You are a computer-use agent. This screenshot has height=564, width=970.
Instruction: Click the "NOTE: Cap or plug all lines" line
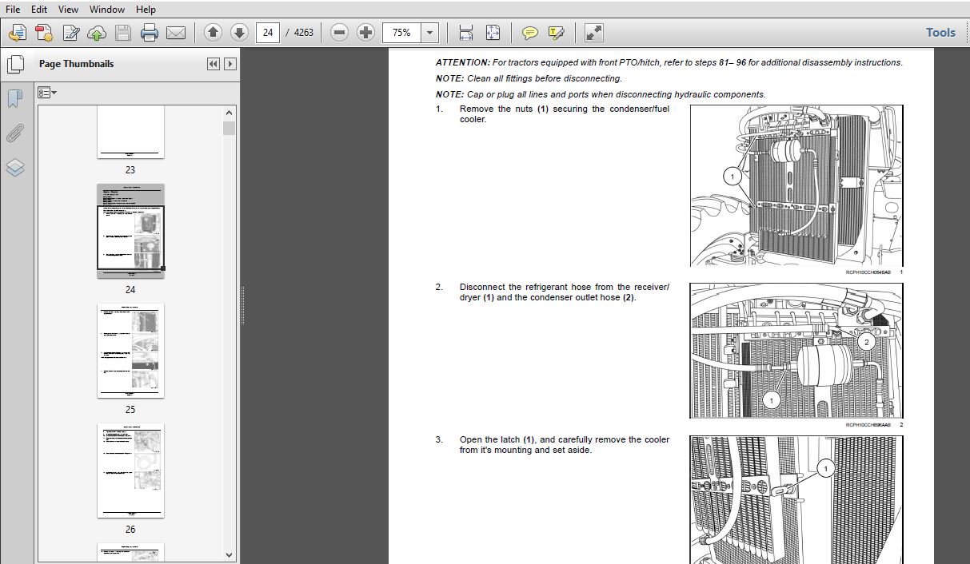tap(601, 94)
